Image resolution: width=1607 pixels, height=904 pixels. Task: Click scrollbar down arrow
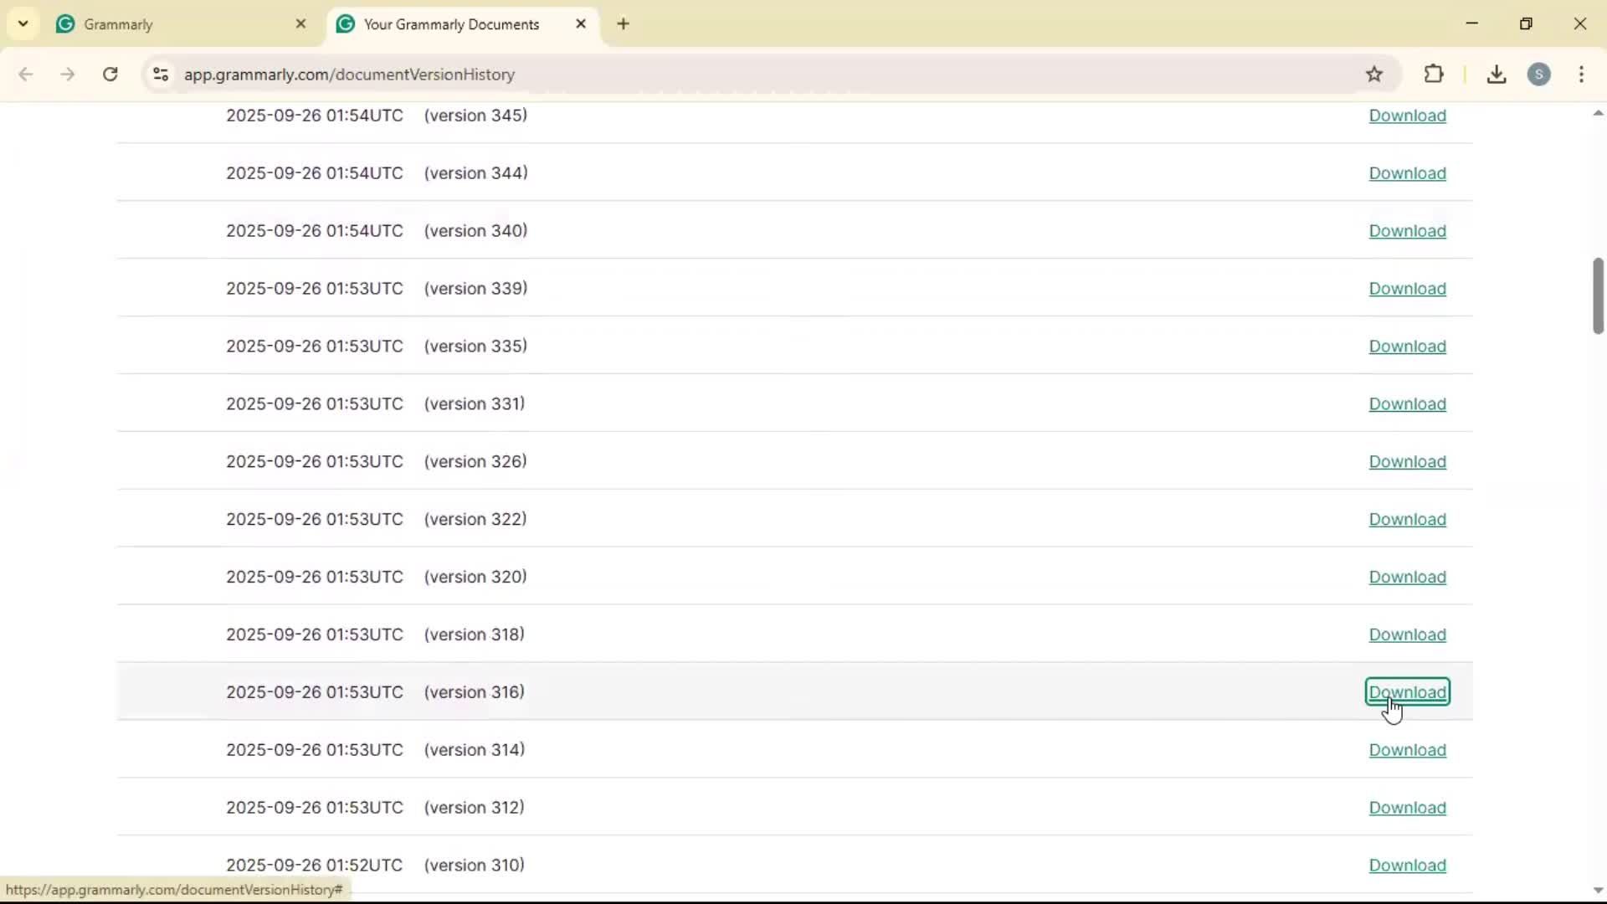1598,891
